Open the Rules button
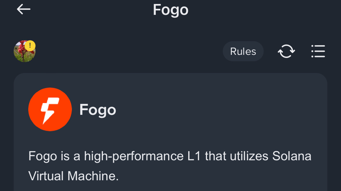 pos(243,51)
